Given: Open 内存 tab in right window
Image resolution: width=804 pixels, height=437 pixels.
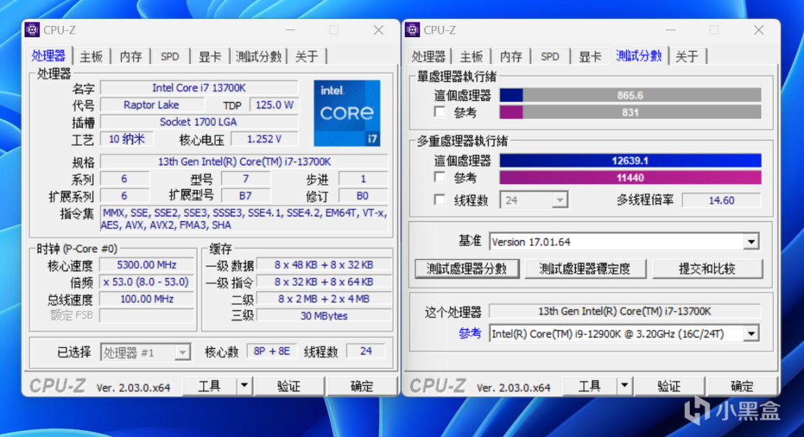Looking at the screenshot, I should [x=511, y=57].
